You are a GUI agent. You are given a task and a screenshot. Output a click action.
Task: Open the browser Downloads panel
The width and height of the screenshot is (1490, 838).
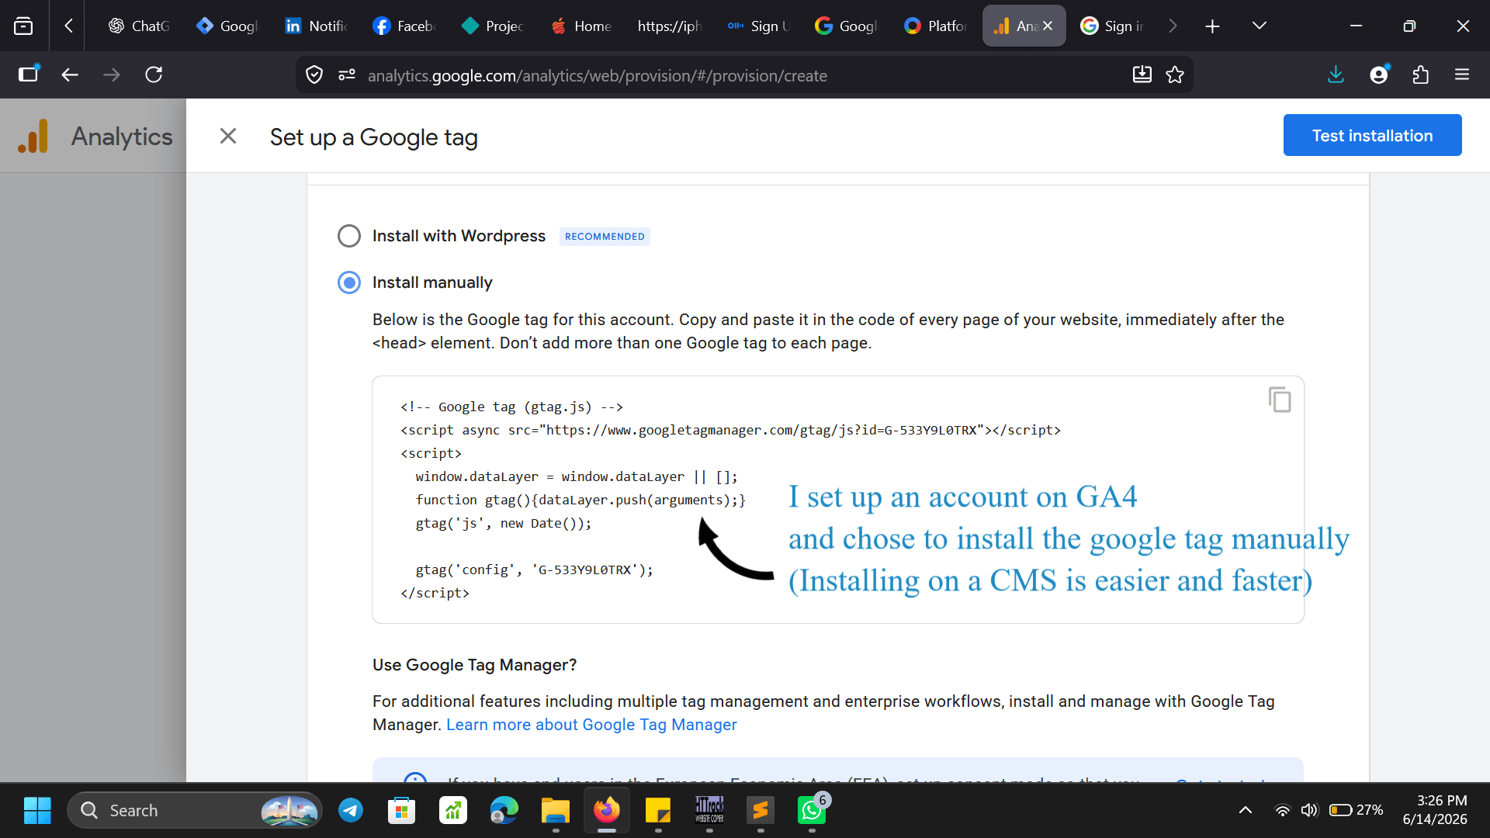tap(1336, 74)
